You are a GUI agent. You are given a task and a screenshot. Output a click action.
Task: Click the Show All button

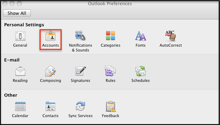[17, 13]
